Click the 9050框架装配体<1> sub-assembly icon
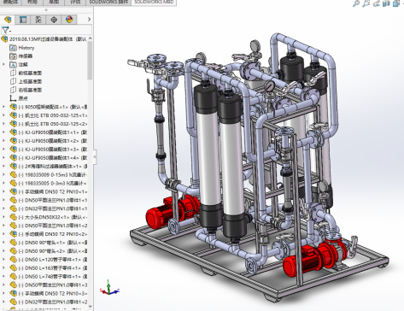Screen dimensions: 404x311 [x=13, y=107]
